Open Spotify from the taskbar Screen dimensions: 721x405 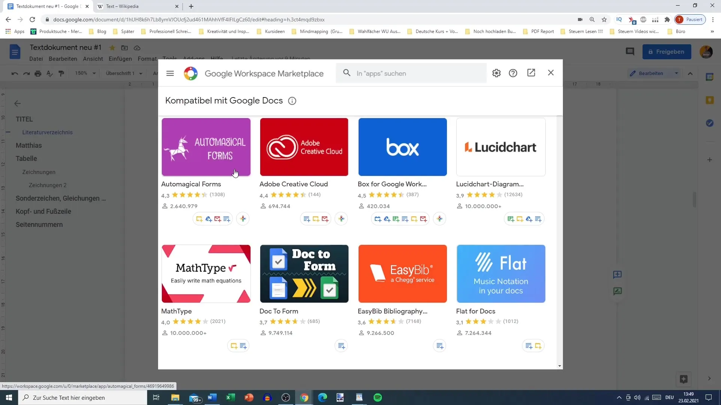click(377, 397)
